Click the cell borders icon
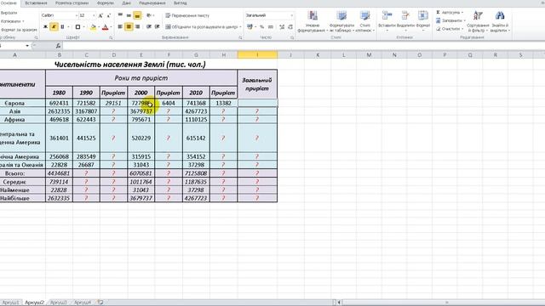The width and height of the screenshot is (545, 306). point(77,26)
